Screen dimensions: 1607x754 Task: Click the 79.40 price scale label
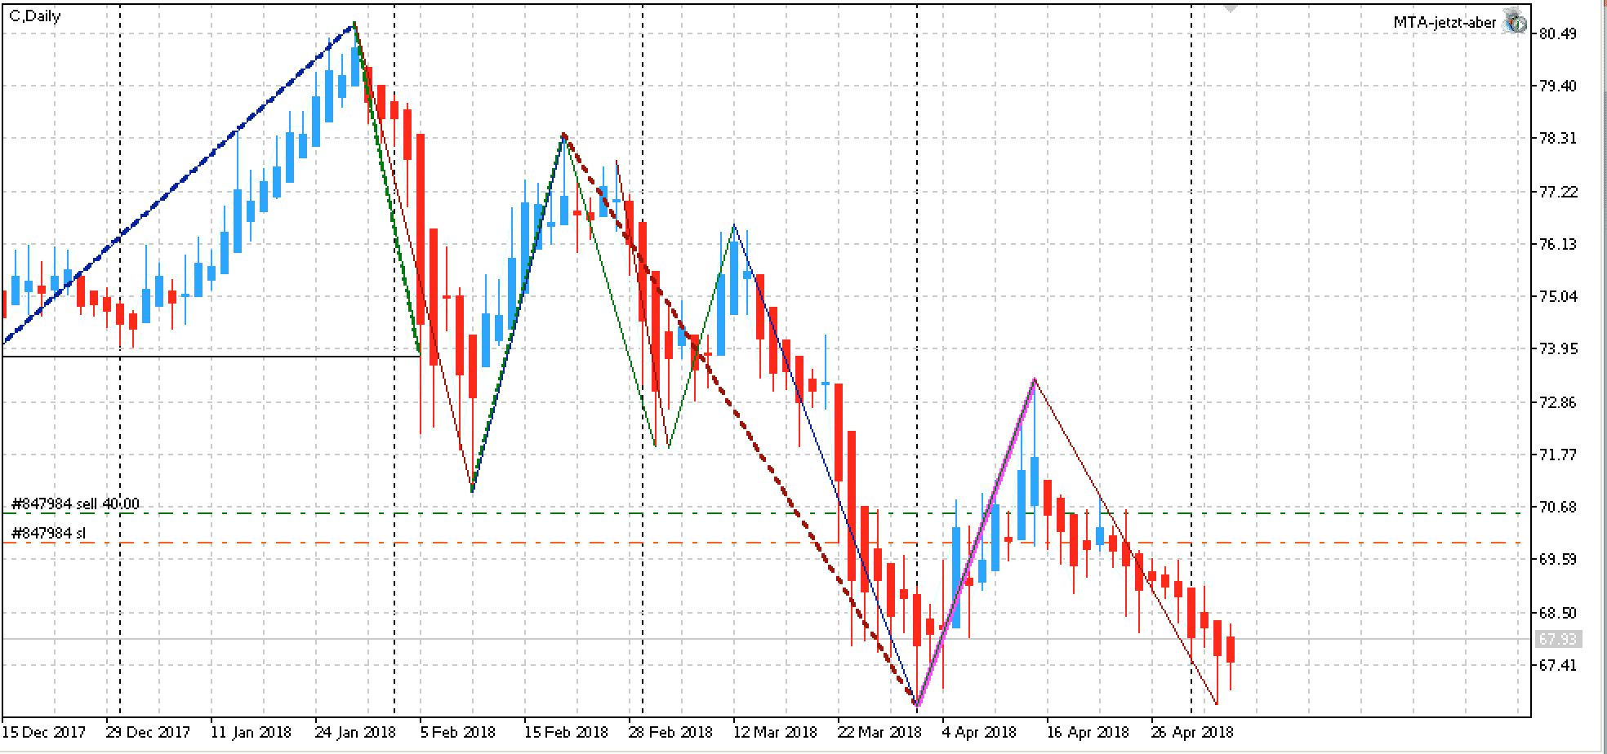coord(1557,86)
